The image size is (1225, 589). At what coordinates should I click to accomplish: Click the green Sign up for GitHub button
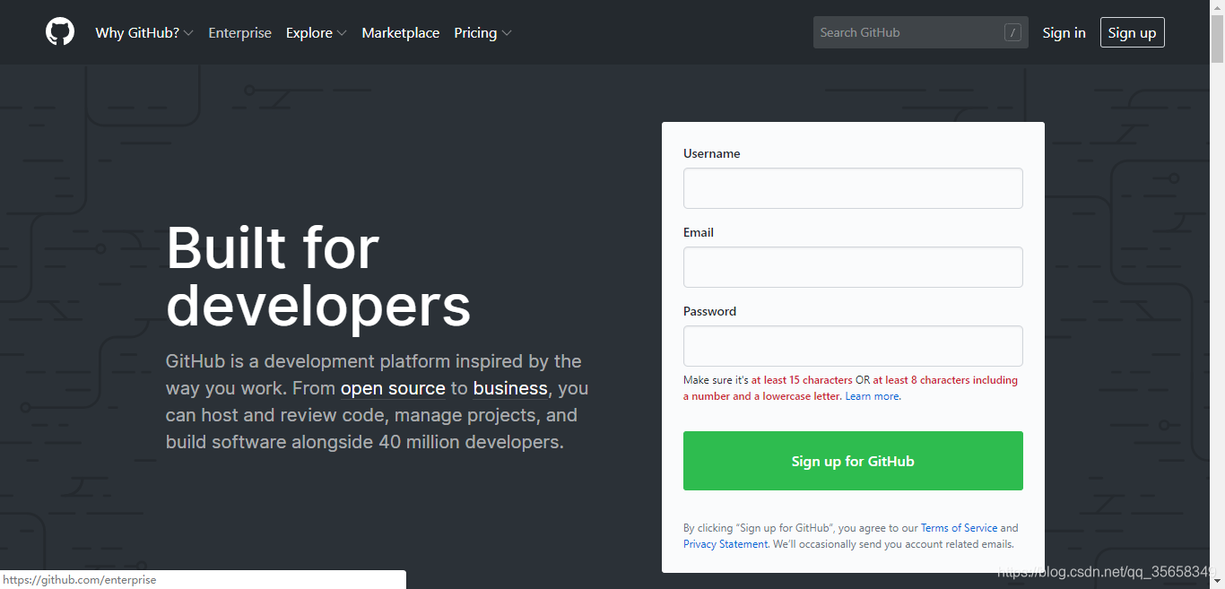(853, 461)
